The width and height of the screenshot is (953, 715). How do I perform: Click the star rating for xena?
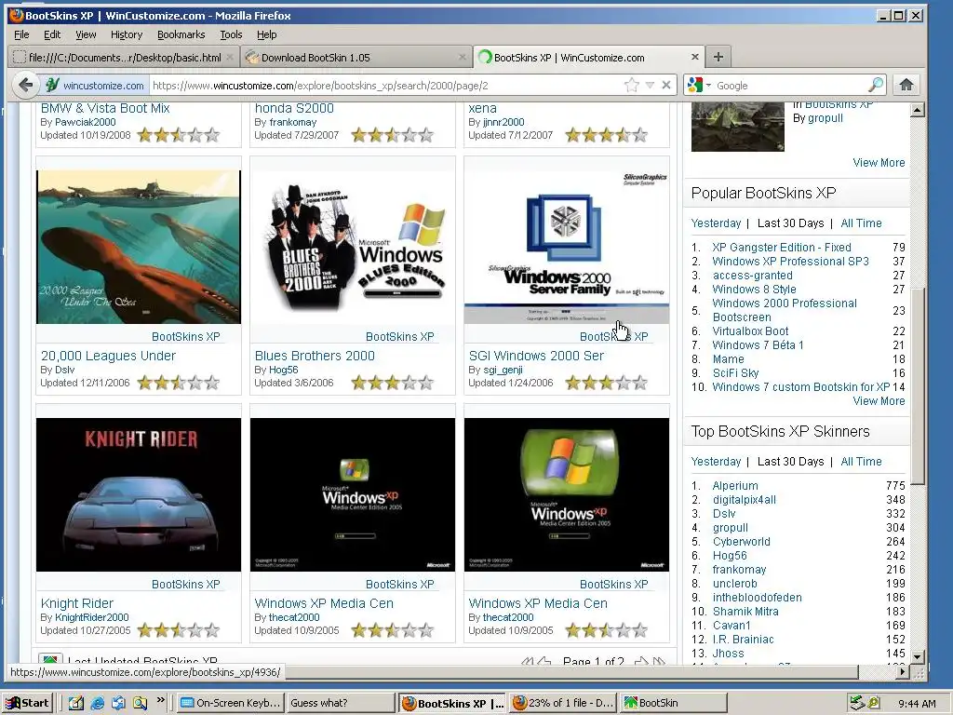(x=607, y=135)
